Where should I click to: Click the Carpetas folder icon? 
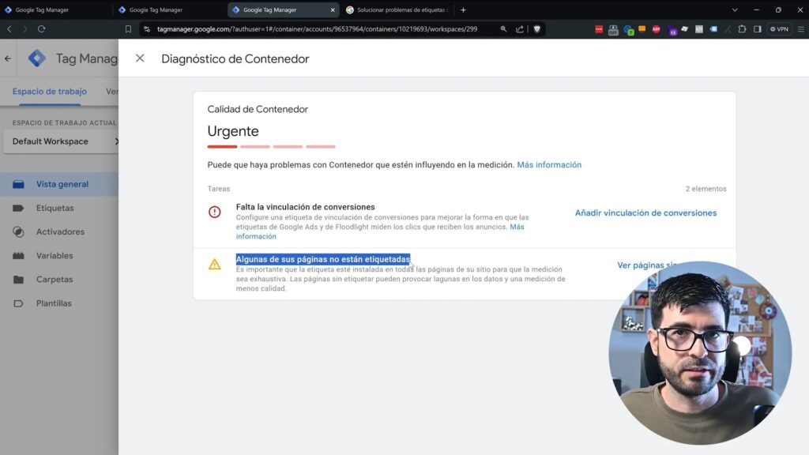pyautogui.click(x=18, y=279)
